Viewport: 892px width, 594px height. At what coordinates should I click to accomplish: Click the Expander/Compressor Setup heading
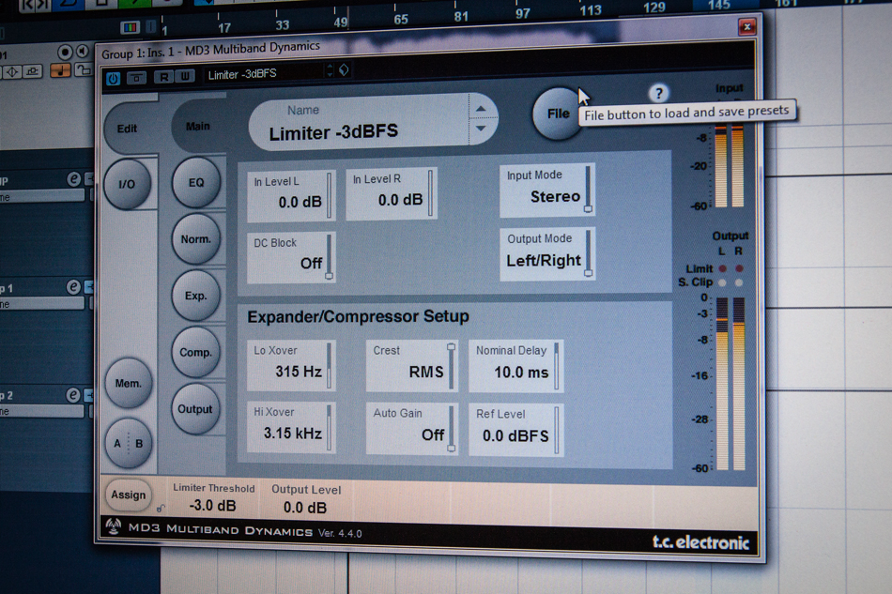point(359,316)
